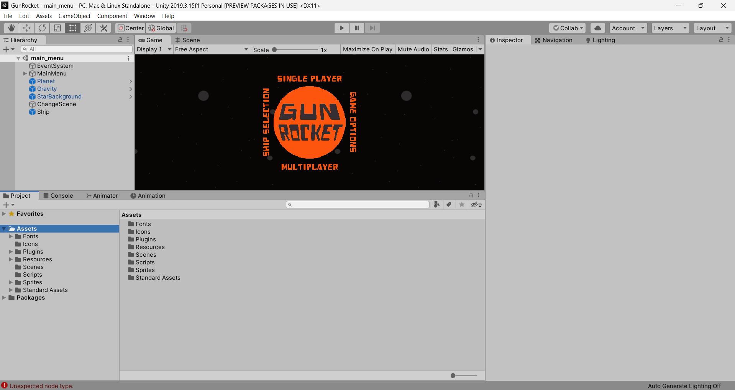Viewport: 735px width, 390px height.
Task: Open Gizmos dropdown arrow
Action: tap(480, 49)
